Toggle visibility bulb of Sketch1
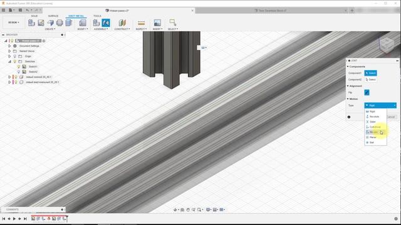Screen dimensions: 401x225 tap(19, 67)
